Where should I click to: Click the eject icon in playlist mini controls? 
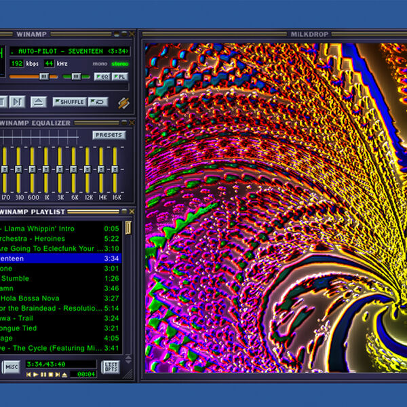63,374
